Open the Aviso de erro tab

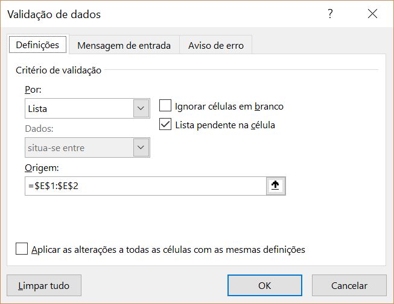tap(216, 46)
